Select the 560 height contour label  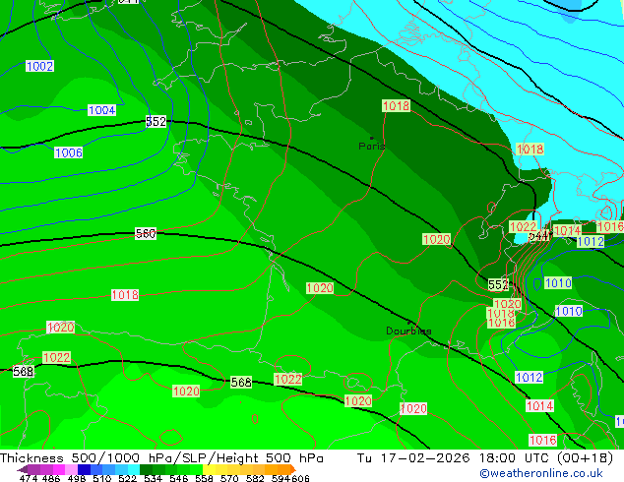coord(146,233)
